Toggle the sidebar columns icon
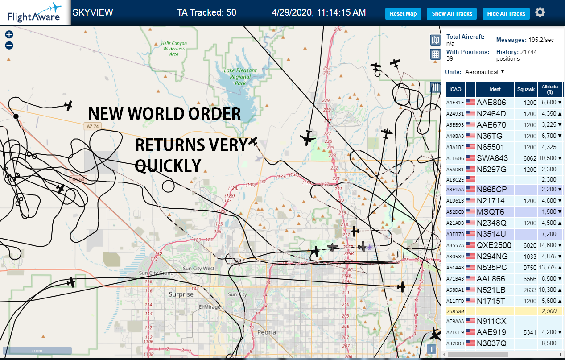This screenshot has height=360, width=565. pyautogui.click(x=435, y=87)
